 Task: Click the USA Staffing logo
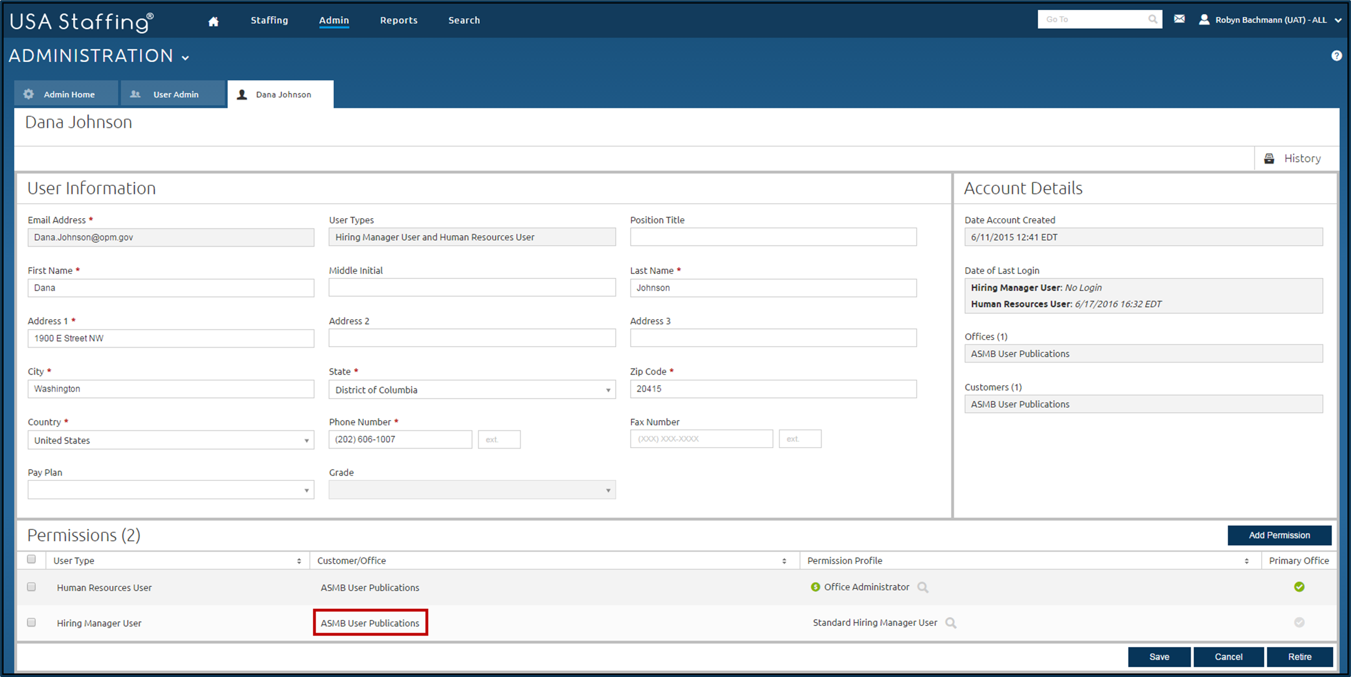coord(82,21)
